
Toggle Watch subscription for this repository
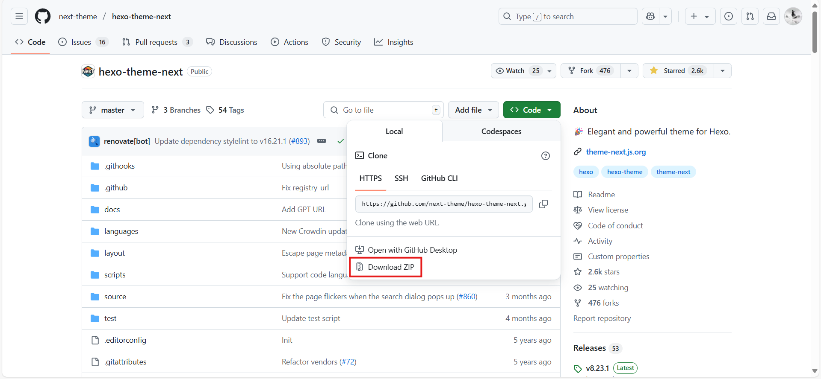coord(516,71)
